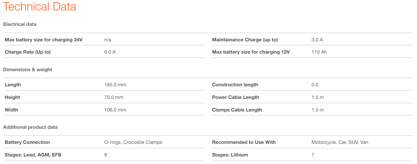Select the 185.0 mm length value
This screenshot has height=164, width=417.
tap(115, 85)
